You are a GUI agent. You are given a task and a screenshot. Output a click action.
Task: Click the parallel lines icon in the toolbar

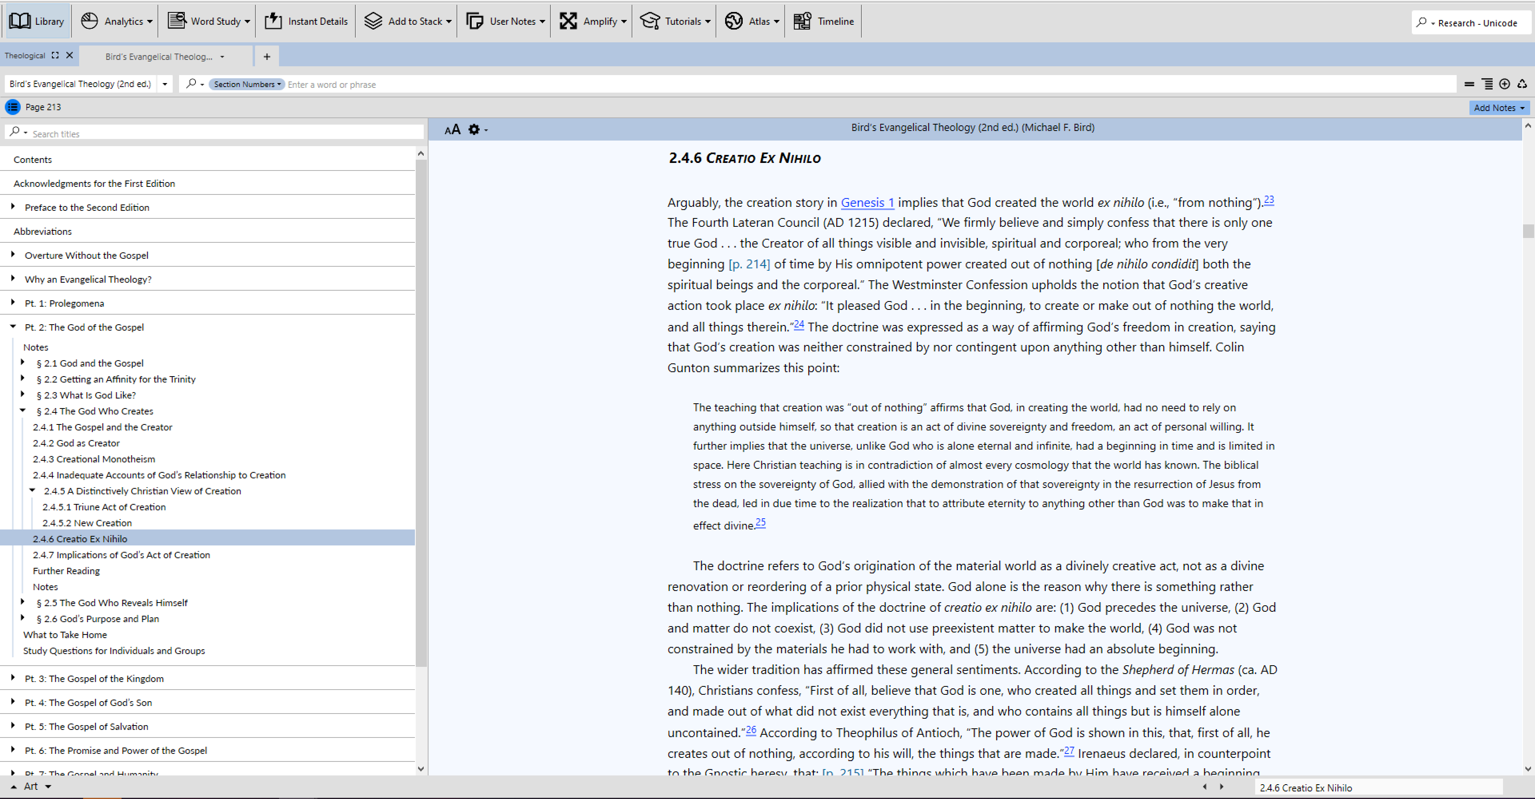pos(1469,84)
